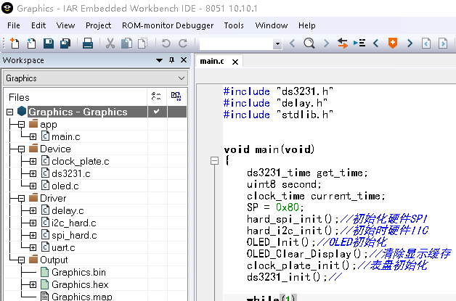Undo the last edit
The width and height of the screenshot is (456, 301).
166,44
